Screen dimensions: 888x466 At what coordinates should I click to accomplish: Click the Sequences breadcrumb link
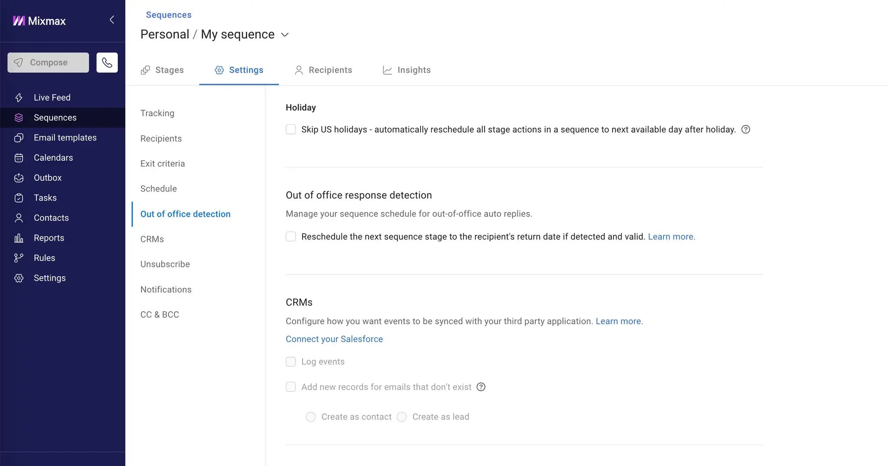[x=169, y=15]
